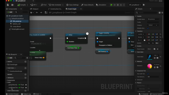Collapse DefaultSceneRoot tree node
The image size is (169, 95).
pos(8,18)
